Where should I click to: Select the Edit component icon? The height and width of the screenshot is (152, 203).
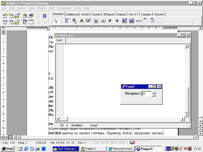coord(89,21)
